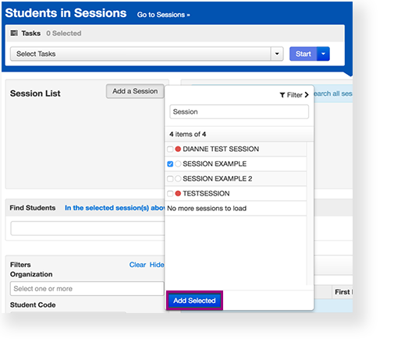Click the Add a Session button
This screenshot has width=394, height=345.
click(x=135, y=91)
